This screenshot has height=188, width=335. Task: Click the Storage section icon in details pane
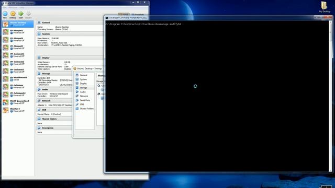(39, 74)
